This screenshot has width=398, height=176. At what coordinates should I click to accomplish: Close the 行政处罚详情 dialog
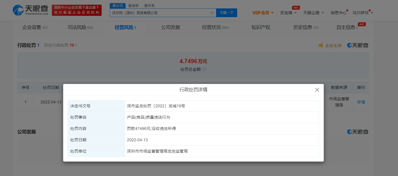[317, 90]
